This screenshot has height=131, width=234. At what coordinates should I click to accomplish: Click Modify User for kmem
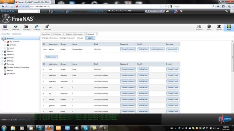point(143,99)
